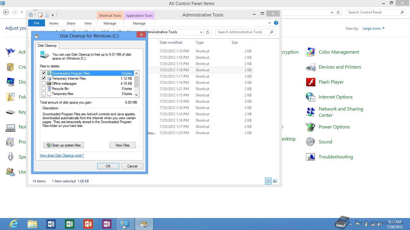Click the Search Administrative Tools field
This screenshot has width=410, height=230.
(x=245, y=32)
